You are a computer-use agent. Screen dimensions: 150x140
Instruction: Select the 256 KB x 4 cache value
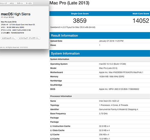[x=104, y=135]
